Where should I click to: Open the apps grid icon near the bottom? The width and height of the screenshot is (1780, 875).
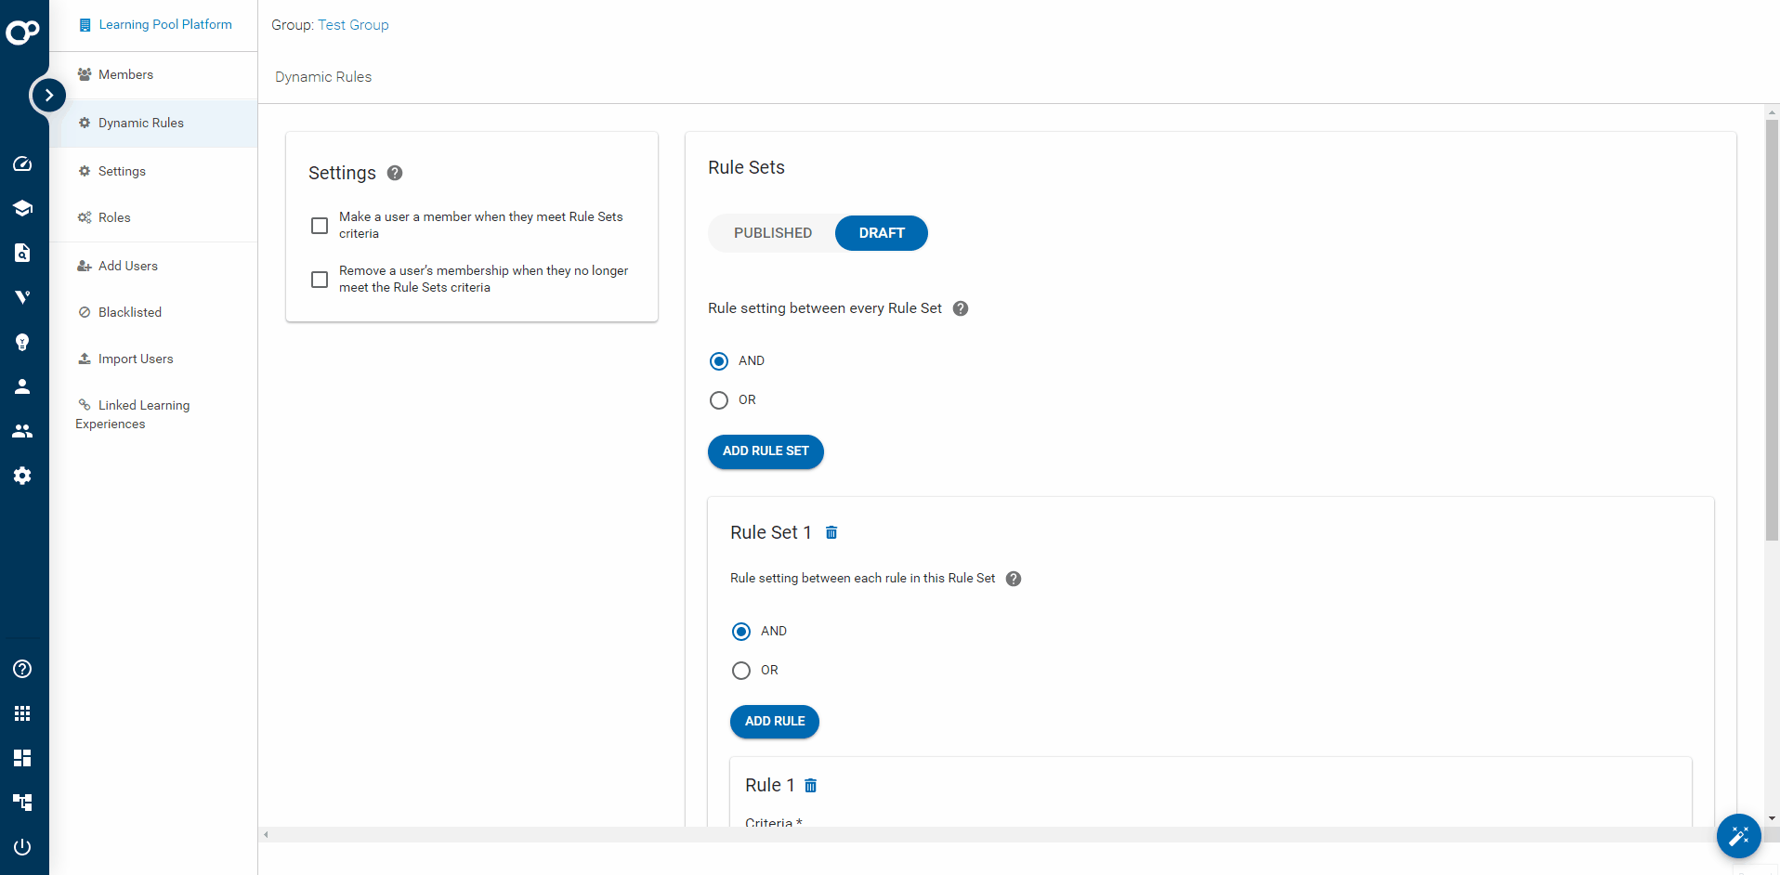click(x=22, y=712)
